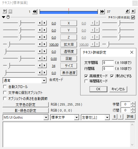The image size is (138, 149).
Task: Toggle bold text with B button
Action: 114,117
